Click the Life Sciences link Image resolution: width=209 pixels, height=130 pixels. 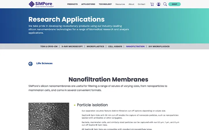(x=44, y=63)
